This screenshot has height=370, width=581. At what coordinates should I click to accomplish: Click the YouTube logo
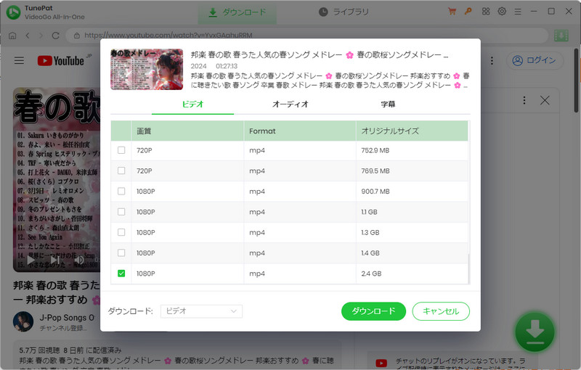pyautogui.click(x=61, y=61)
